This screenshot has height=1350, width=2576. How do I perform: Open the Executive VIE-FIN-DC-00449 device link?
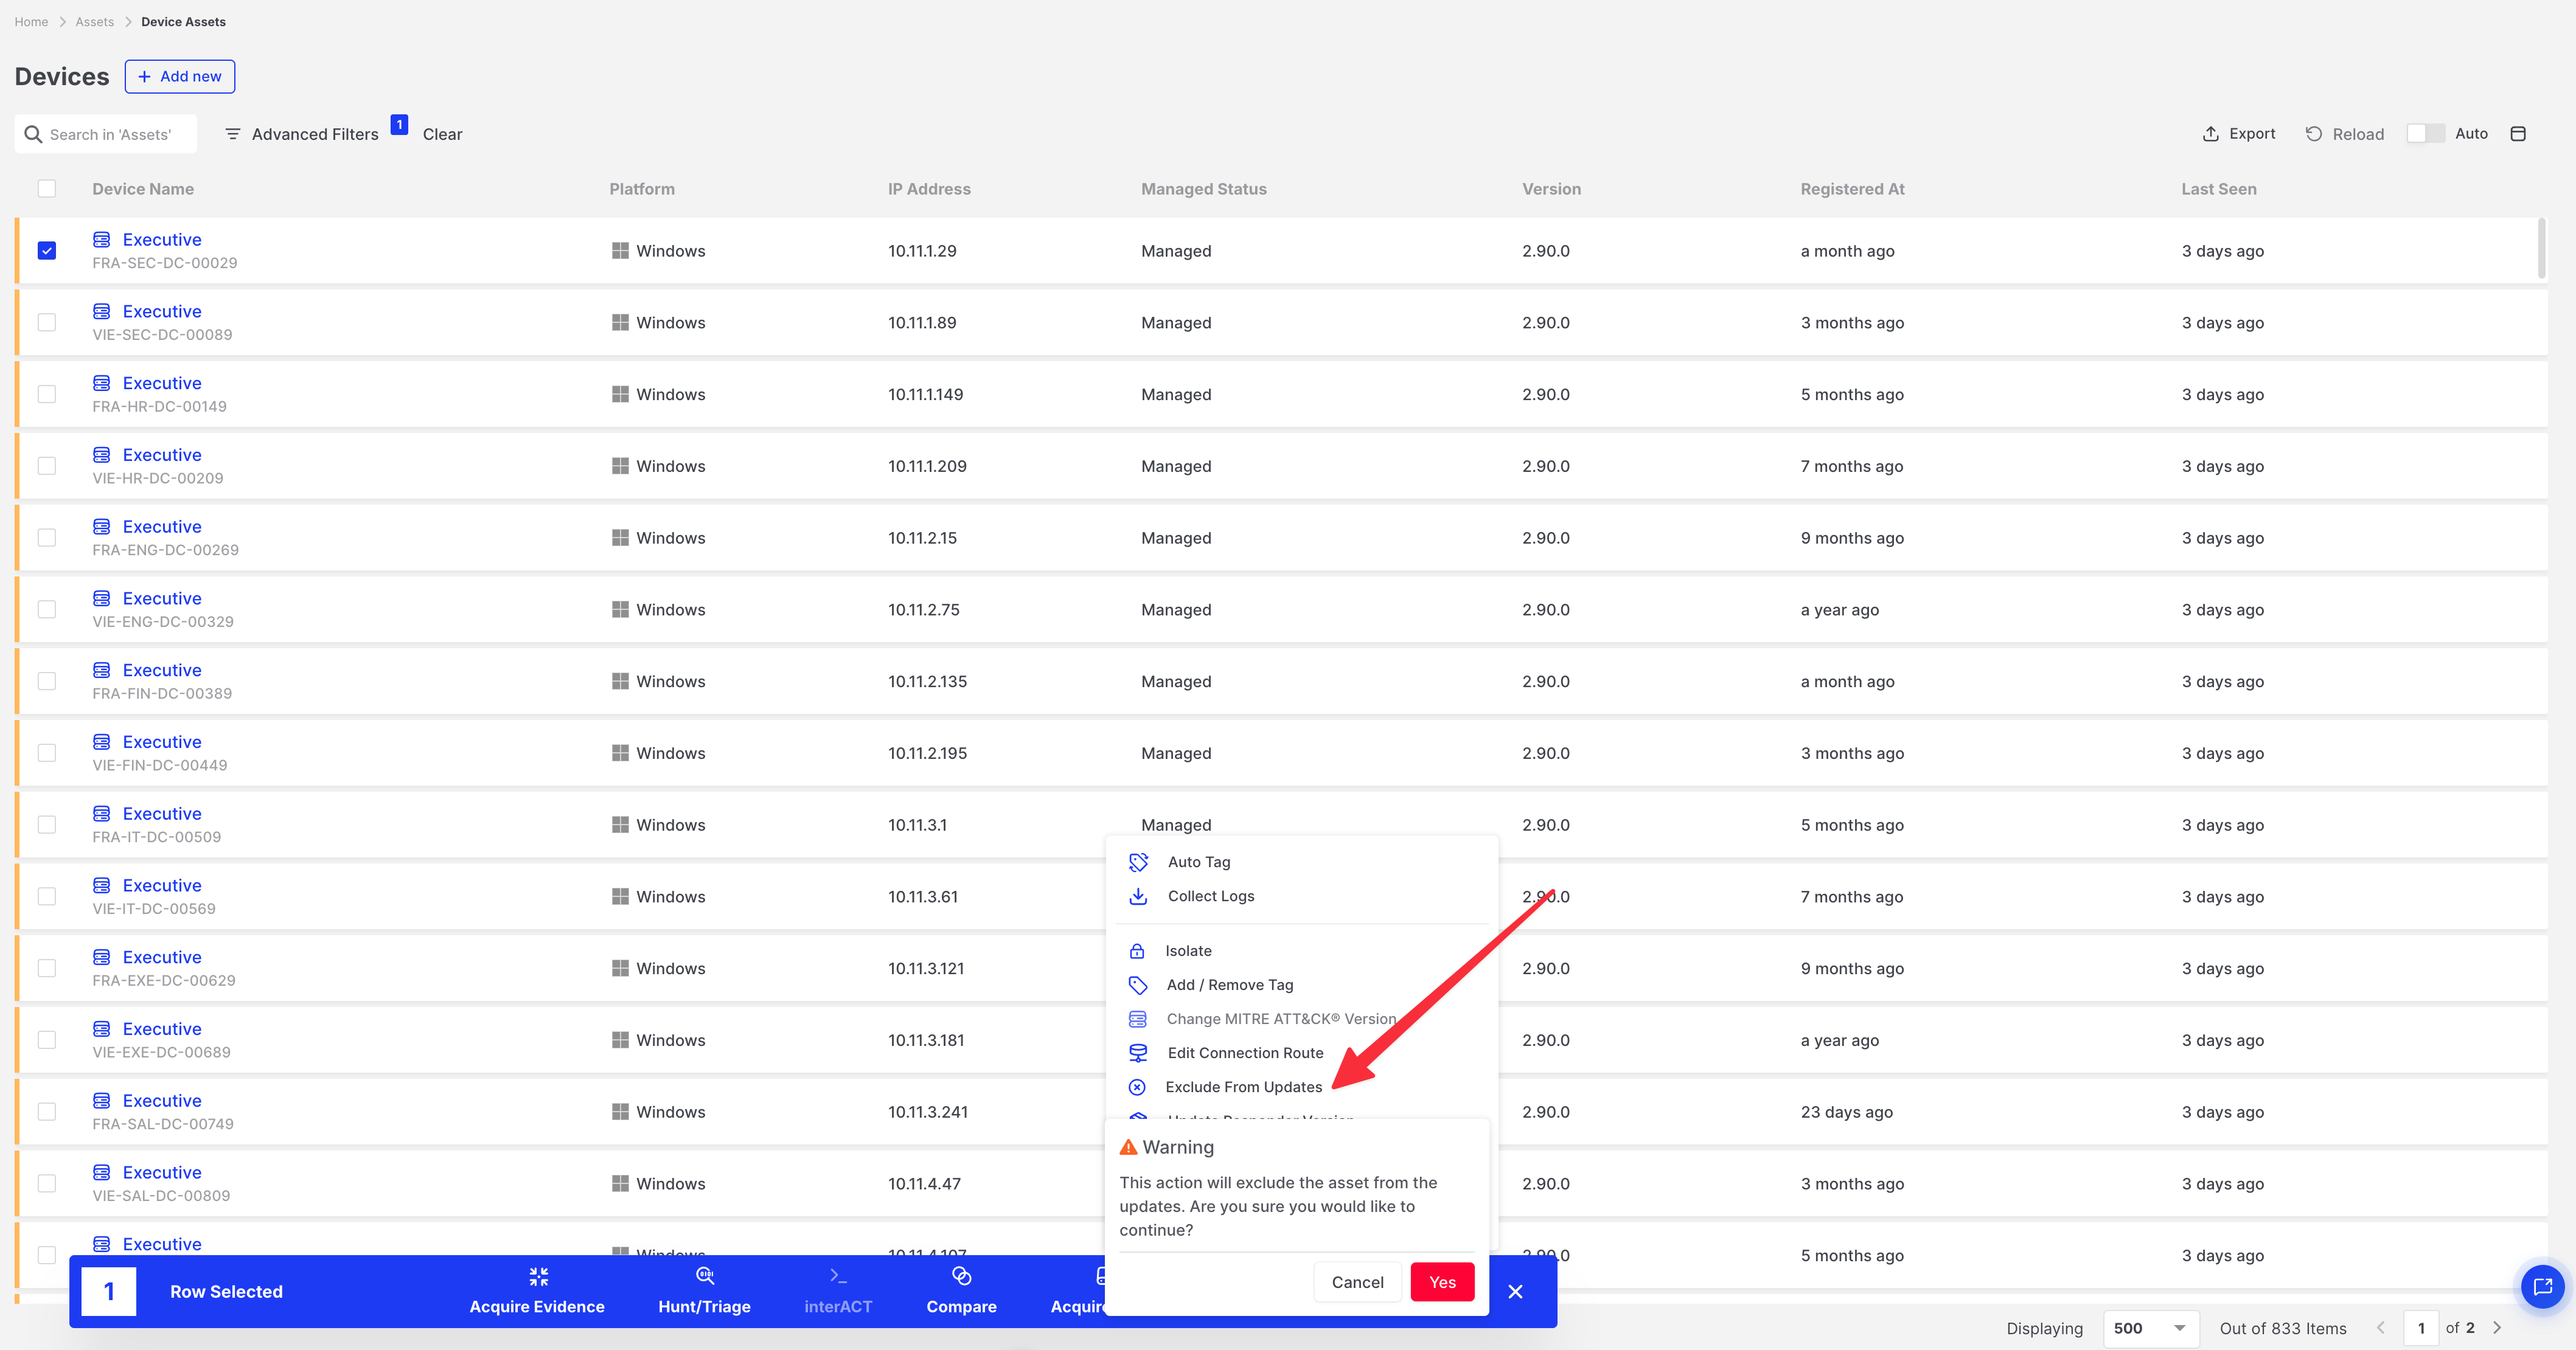click(162, 741)
